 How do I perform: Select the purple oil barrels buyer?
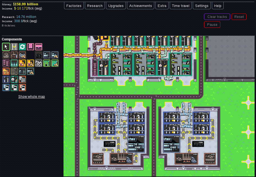[x=6, y=63]
